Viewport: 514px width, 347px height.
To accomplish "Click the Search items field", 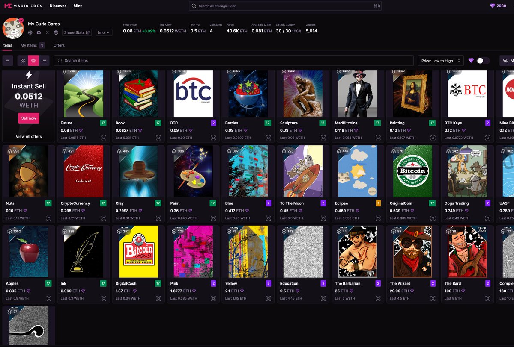I will [233, 61].
